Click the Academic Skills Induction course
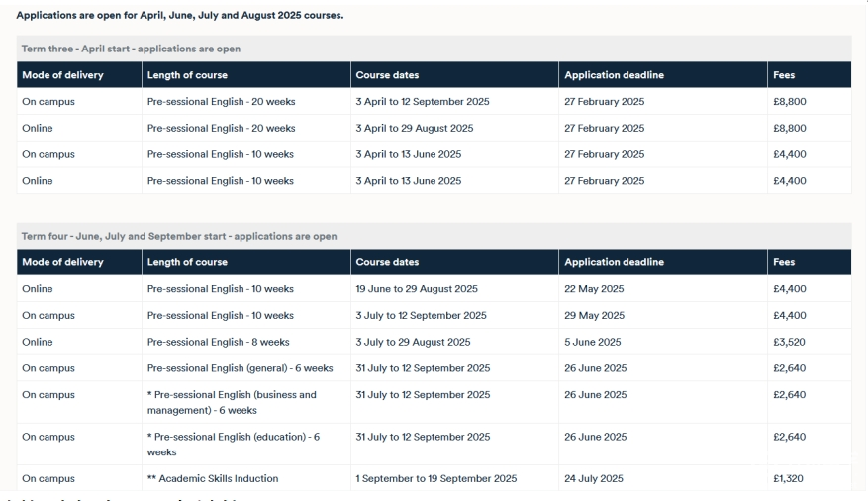 [213, 479]
